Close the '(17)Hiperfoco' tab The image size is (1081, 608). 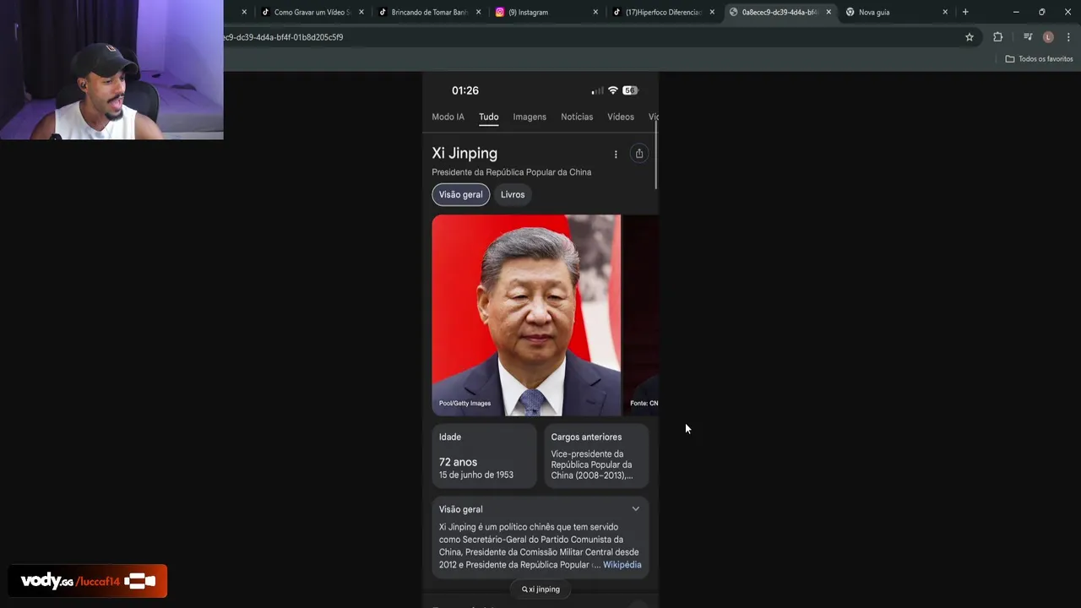click(x=712, y=12)
